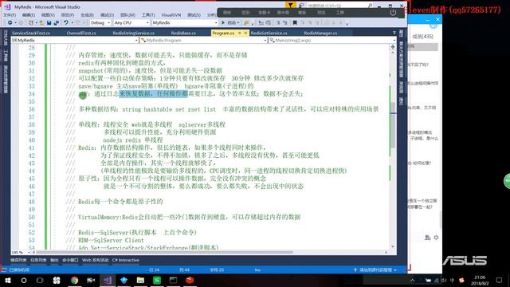Open the MyRedis.Program type dropdown
The image size is (510, 287).
204,40
